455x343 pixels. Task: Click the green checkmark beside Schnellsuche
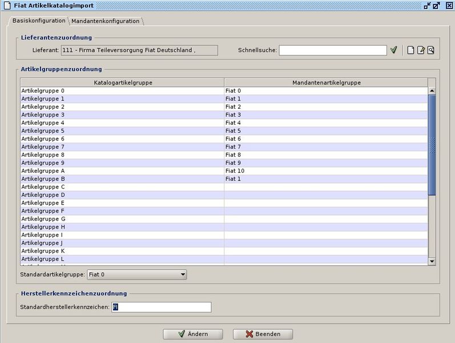point(393,50)
